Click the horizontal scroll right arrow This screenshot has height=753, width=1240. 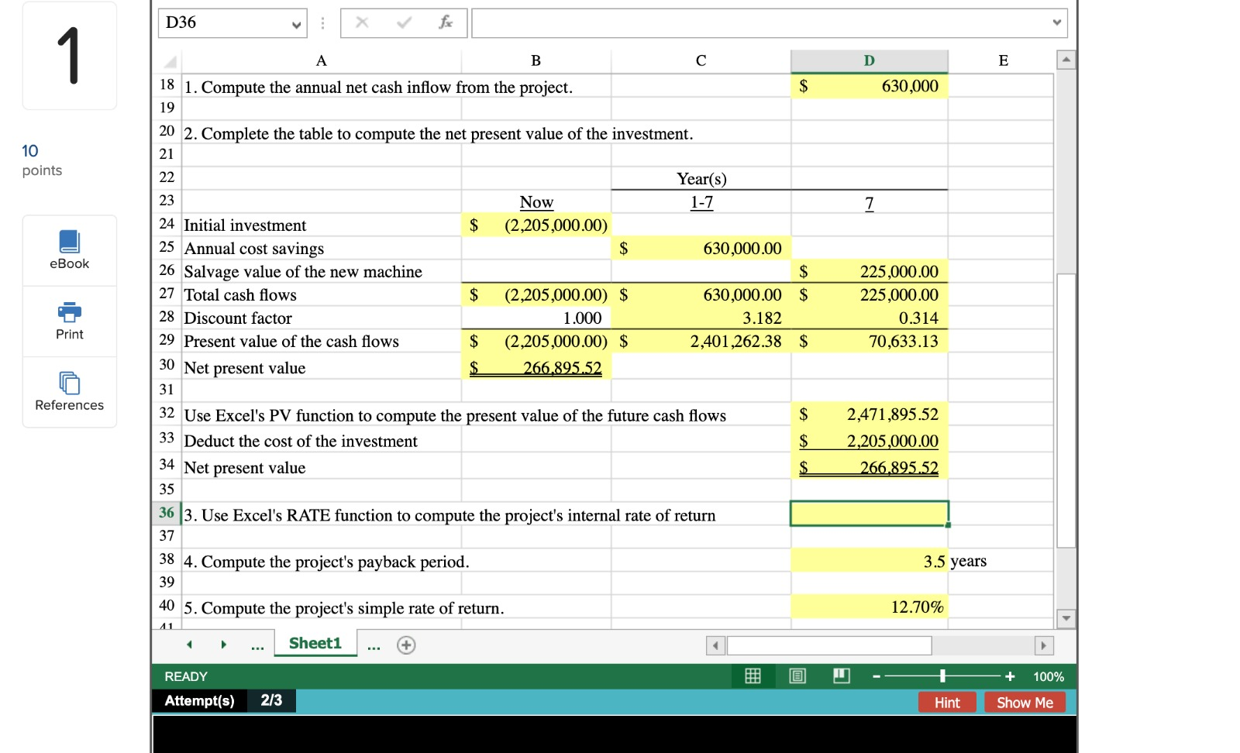pyautogui.click(x=1044, y=645)
